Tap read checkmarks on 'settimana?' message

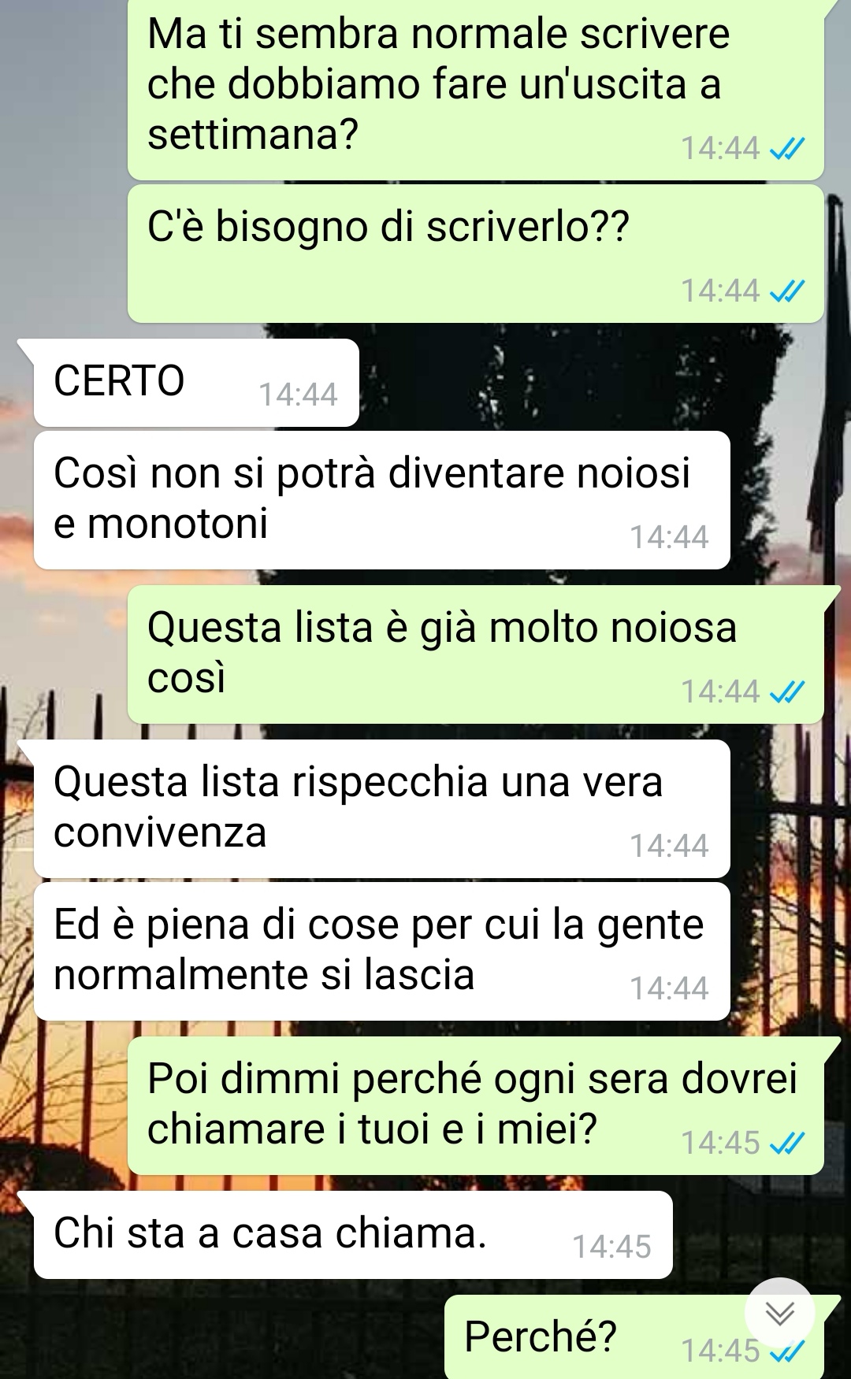point(786,148)
